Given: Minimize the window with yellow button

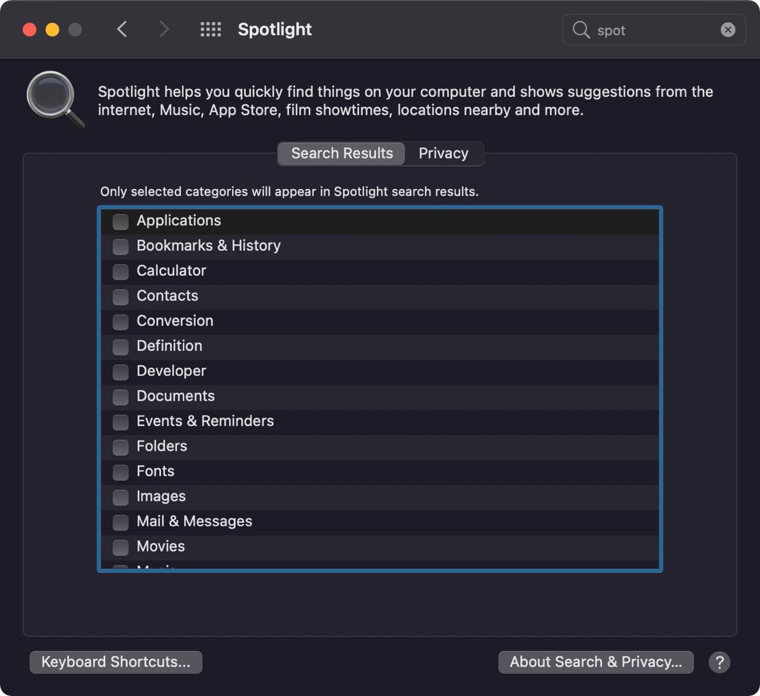Looking at the screenshot, I should [52, 30].
